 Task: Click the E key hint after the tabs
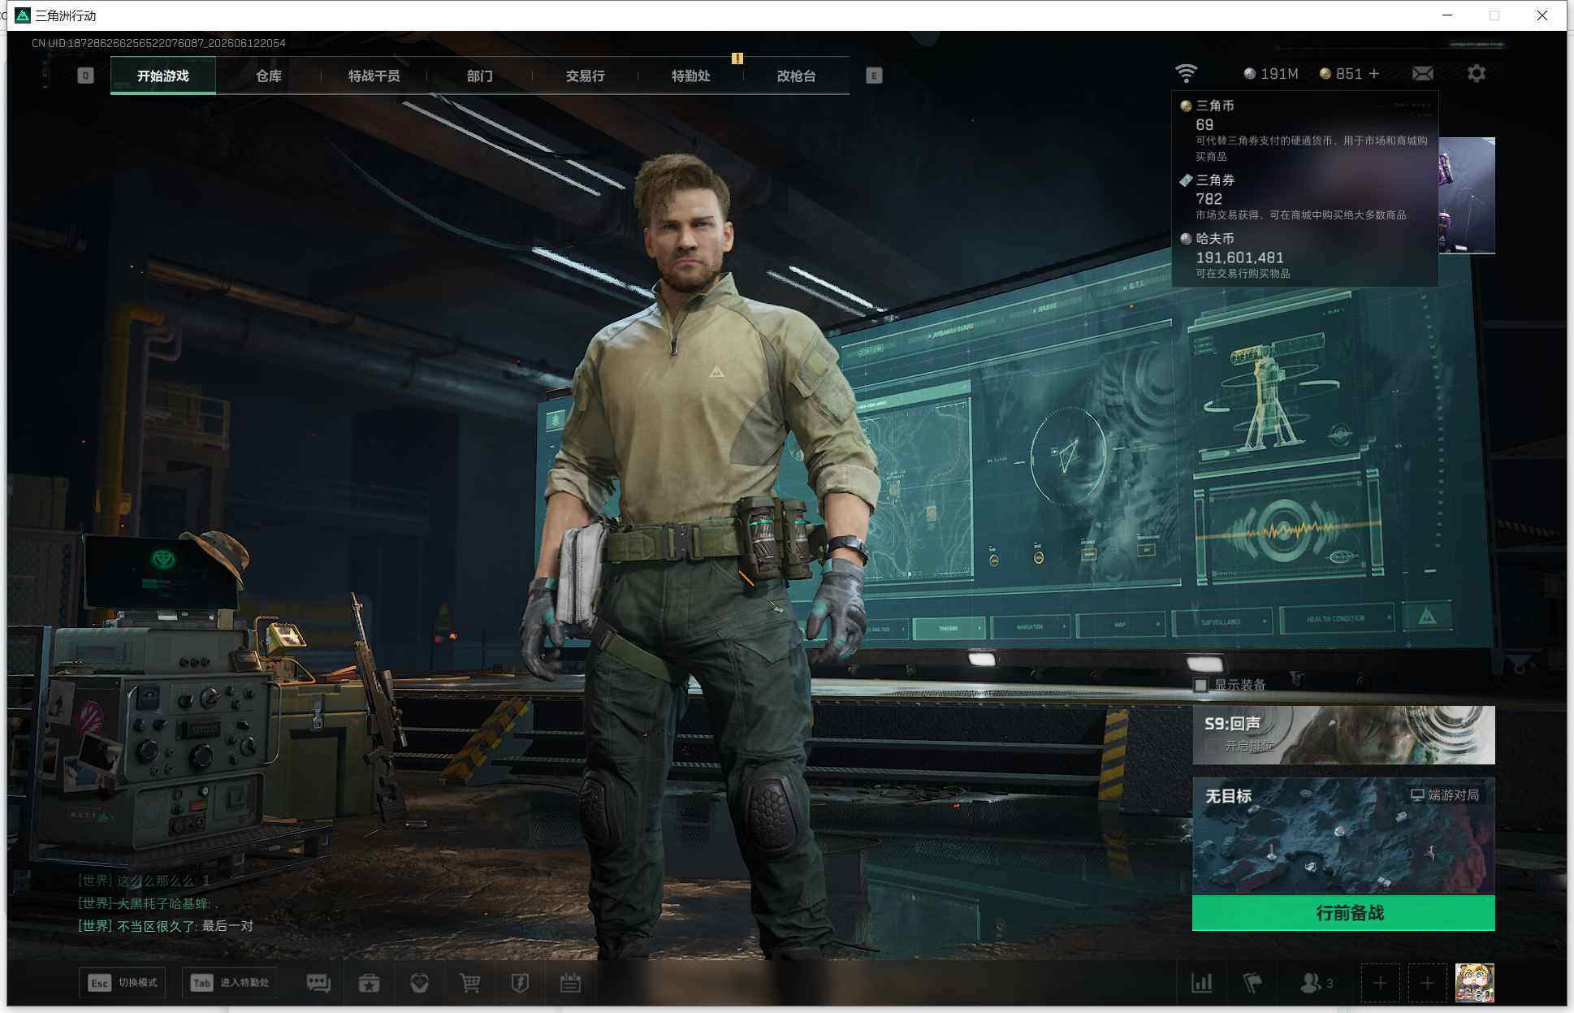874,76
